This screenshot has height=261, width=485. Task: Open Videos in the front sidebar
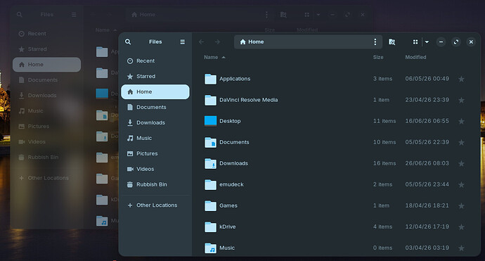(155, 169)
